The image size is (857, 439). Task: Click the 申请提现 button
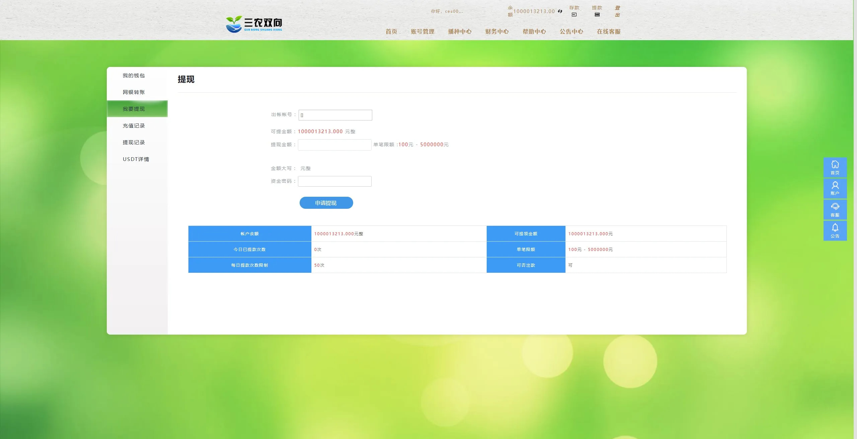pos(326,203)
